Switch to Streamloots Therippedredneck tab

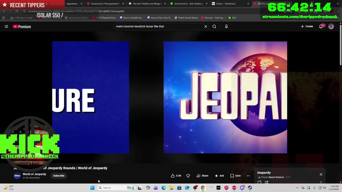coord(105,4)
